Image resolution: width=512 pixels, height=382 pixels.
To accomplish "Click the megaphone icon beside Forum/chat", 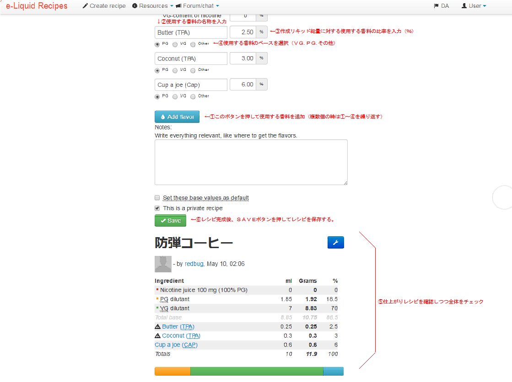I will pyautogui.click(x=178, y=6).
